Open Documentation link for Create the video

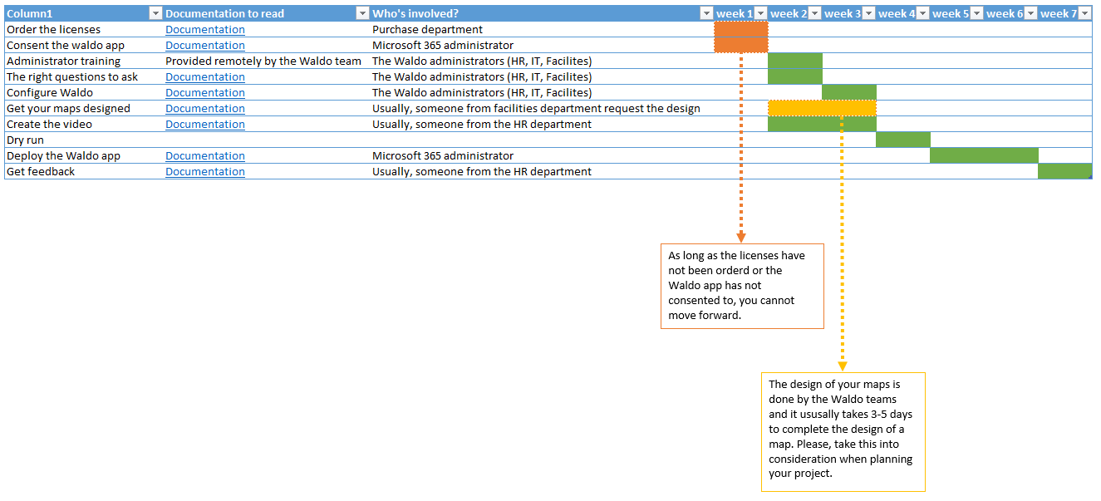click(x=204, y=124)
